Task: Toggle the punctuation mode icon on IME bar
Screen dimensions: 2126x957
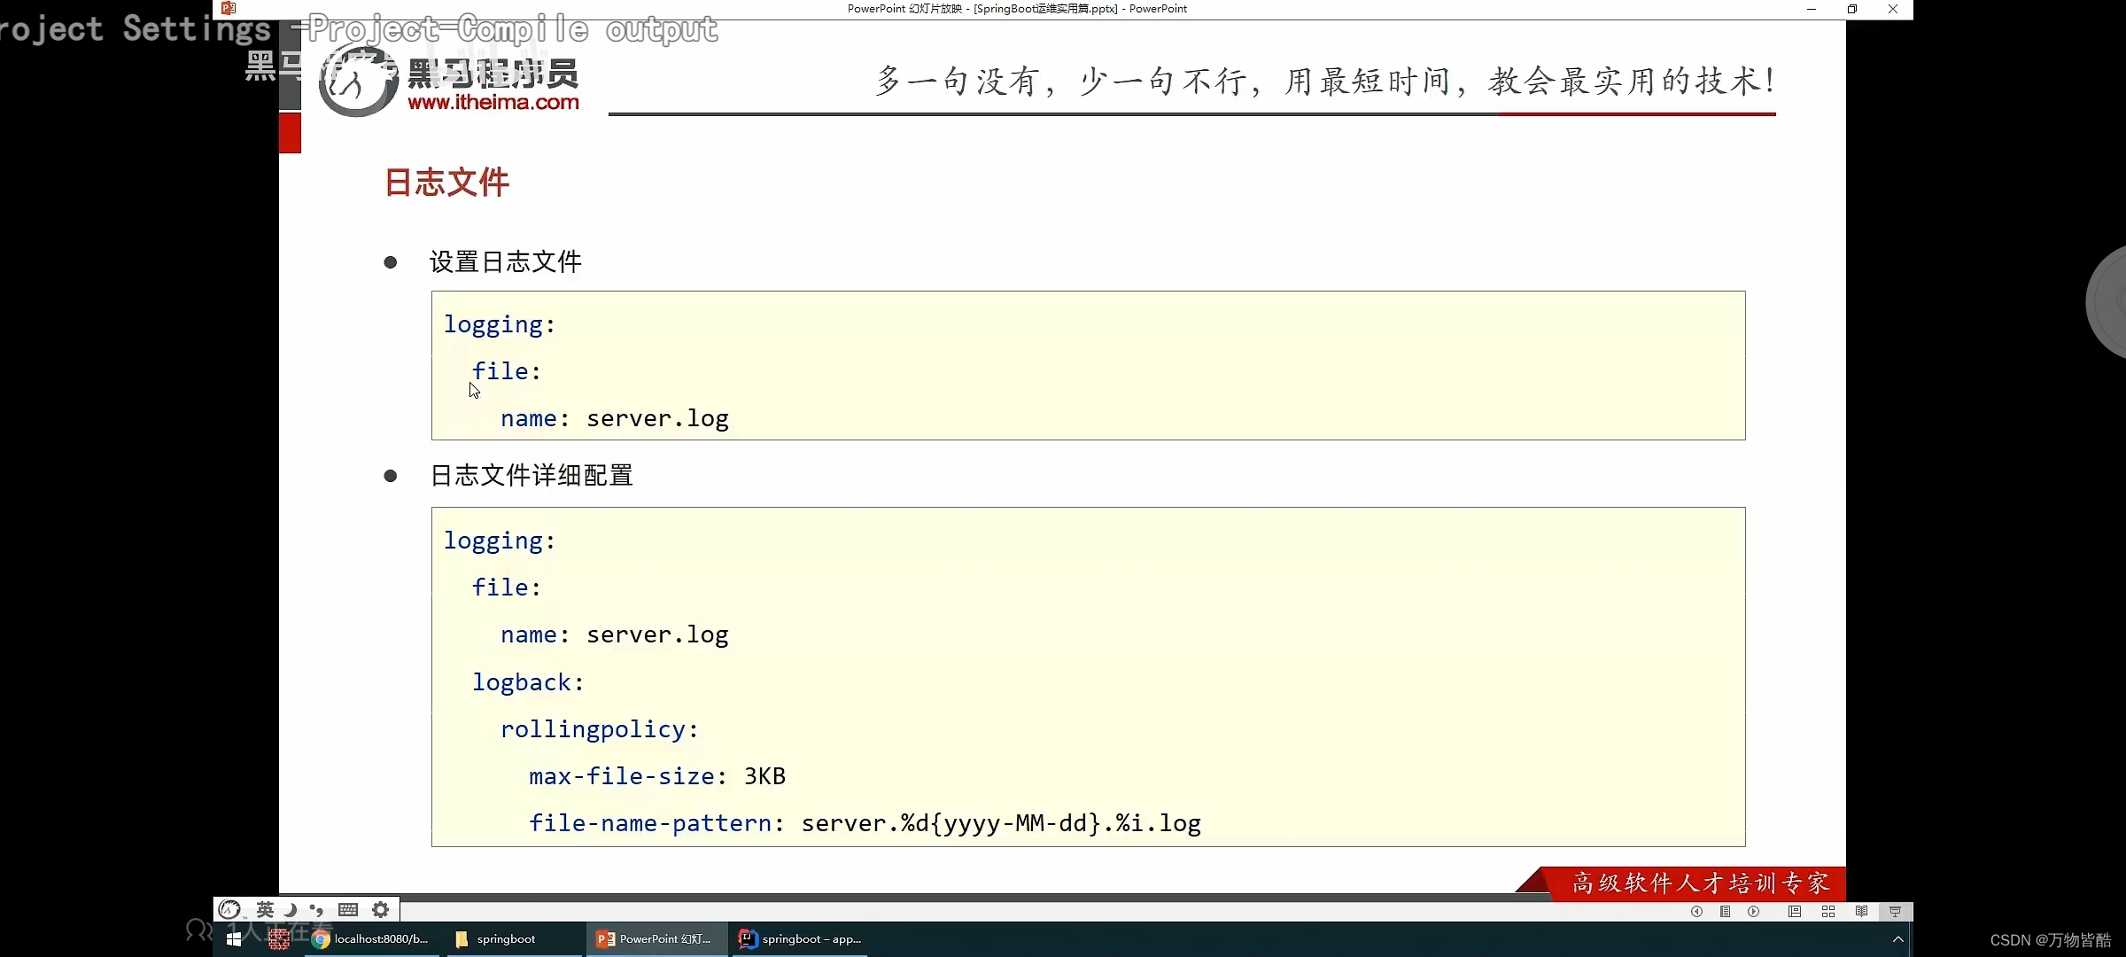Action: pos(316,909)
